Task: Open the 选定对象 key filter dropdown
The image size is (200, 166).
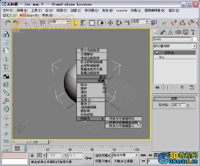Action: pyautogui.click(x=125, y=155)
